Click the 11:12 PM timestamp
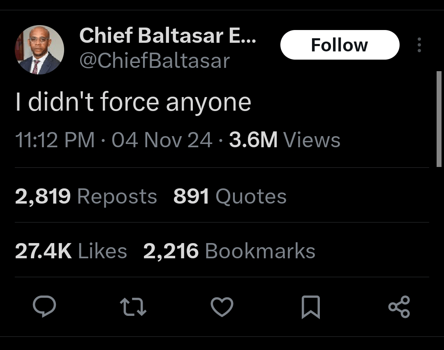The image size is (444, 350). pyautogui.click(x=55, y=140)
